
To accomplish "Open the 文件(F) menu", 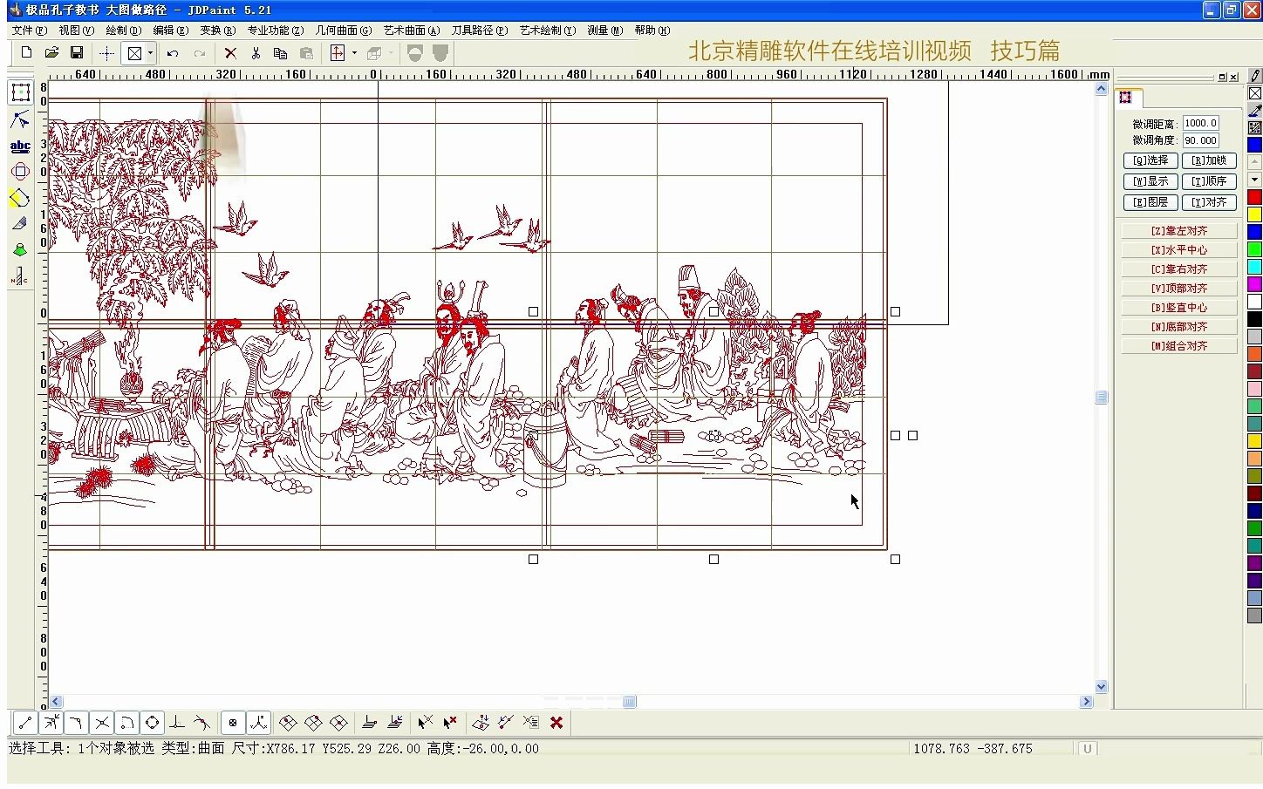I will tap(30, 31).
